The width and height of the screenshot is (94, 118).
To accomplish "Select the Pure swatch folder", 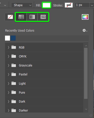I will coord(44,92).
